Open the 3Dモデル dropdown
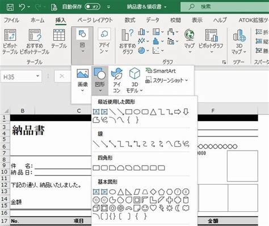269x226 pixels. (134, 80)
